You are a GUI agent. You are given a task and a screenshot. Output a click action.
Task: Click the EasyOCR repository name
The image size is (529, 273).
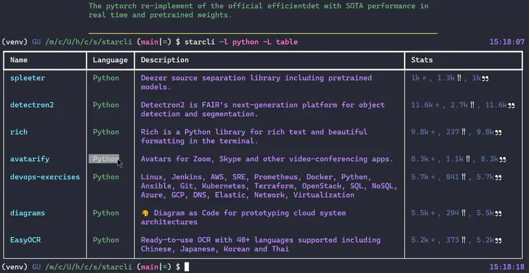tap(26, 241)
